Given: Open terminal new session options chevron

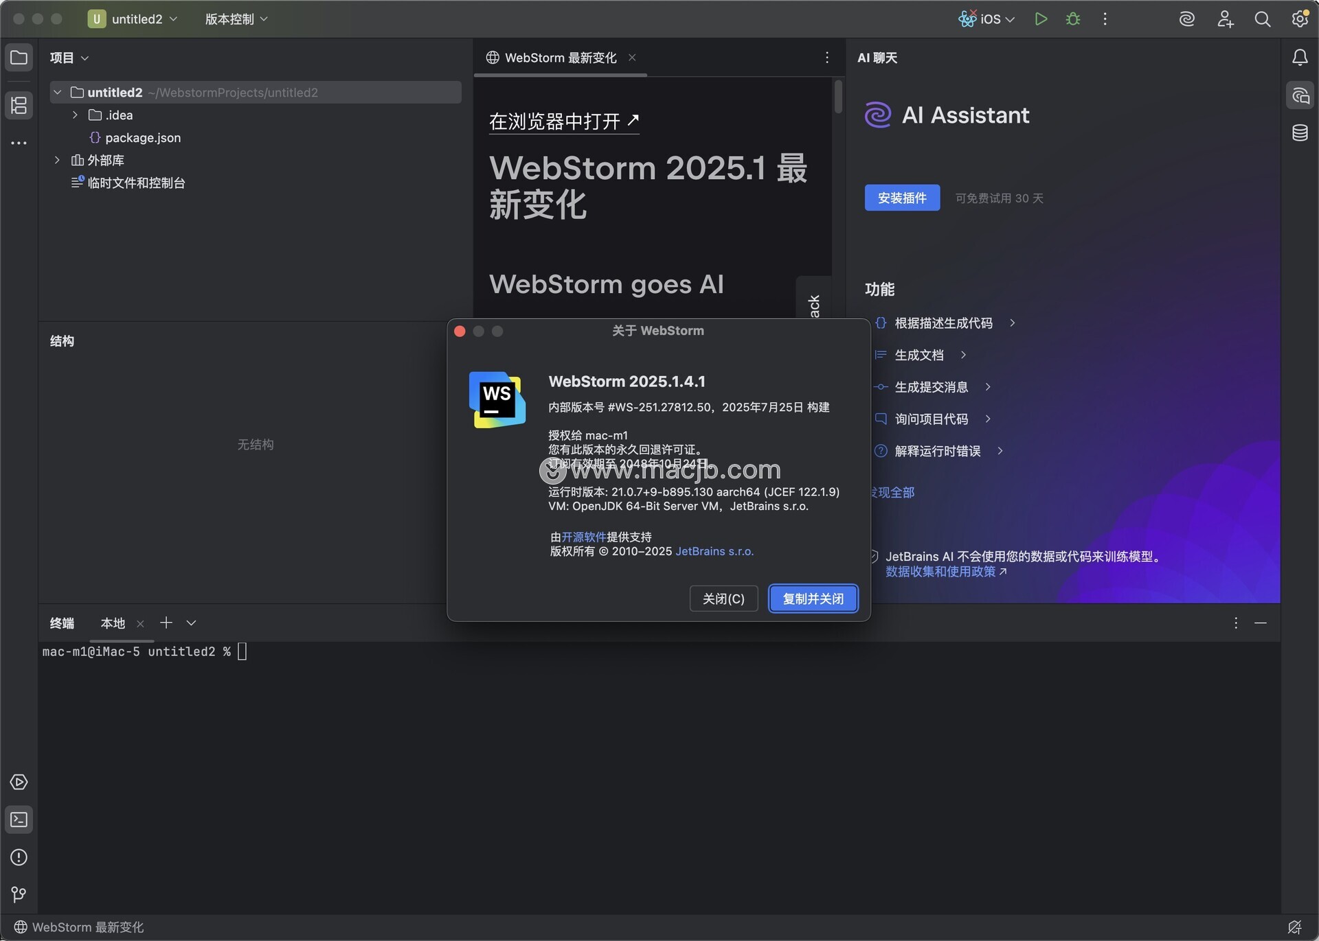Looking at the screenshot, I should tap(191, 623).
